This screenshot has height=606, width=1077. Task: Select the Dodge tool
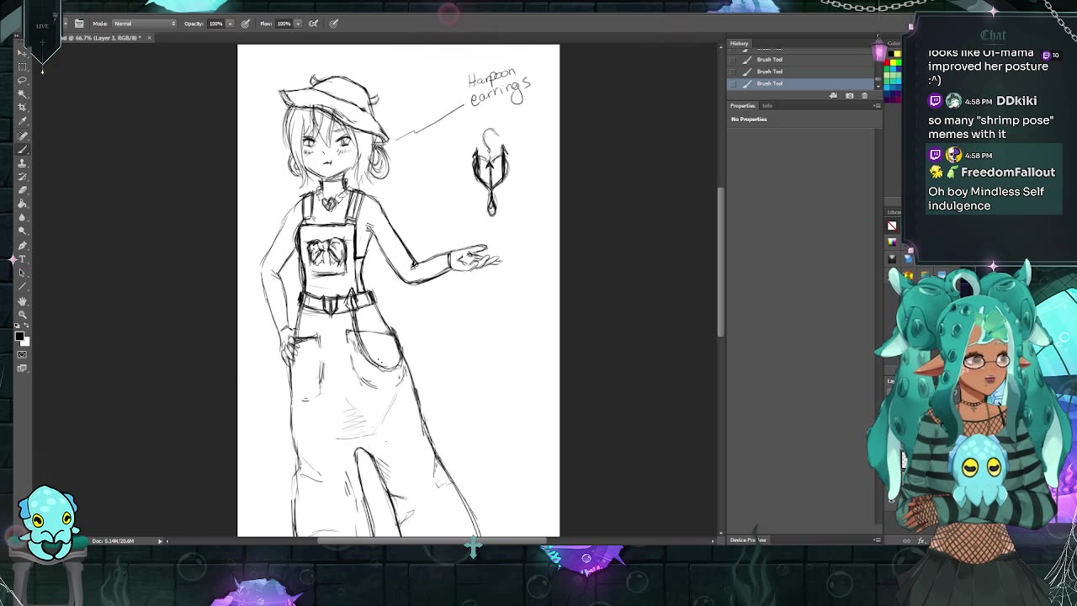(23, 231)
